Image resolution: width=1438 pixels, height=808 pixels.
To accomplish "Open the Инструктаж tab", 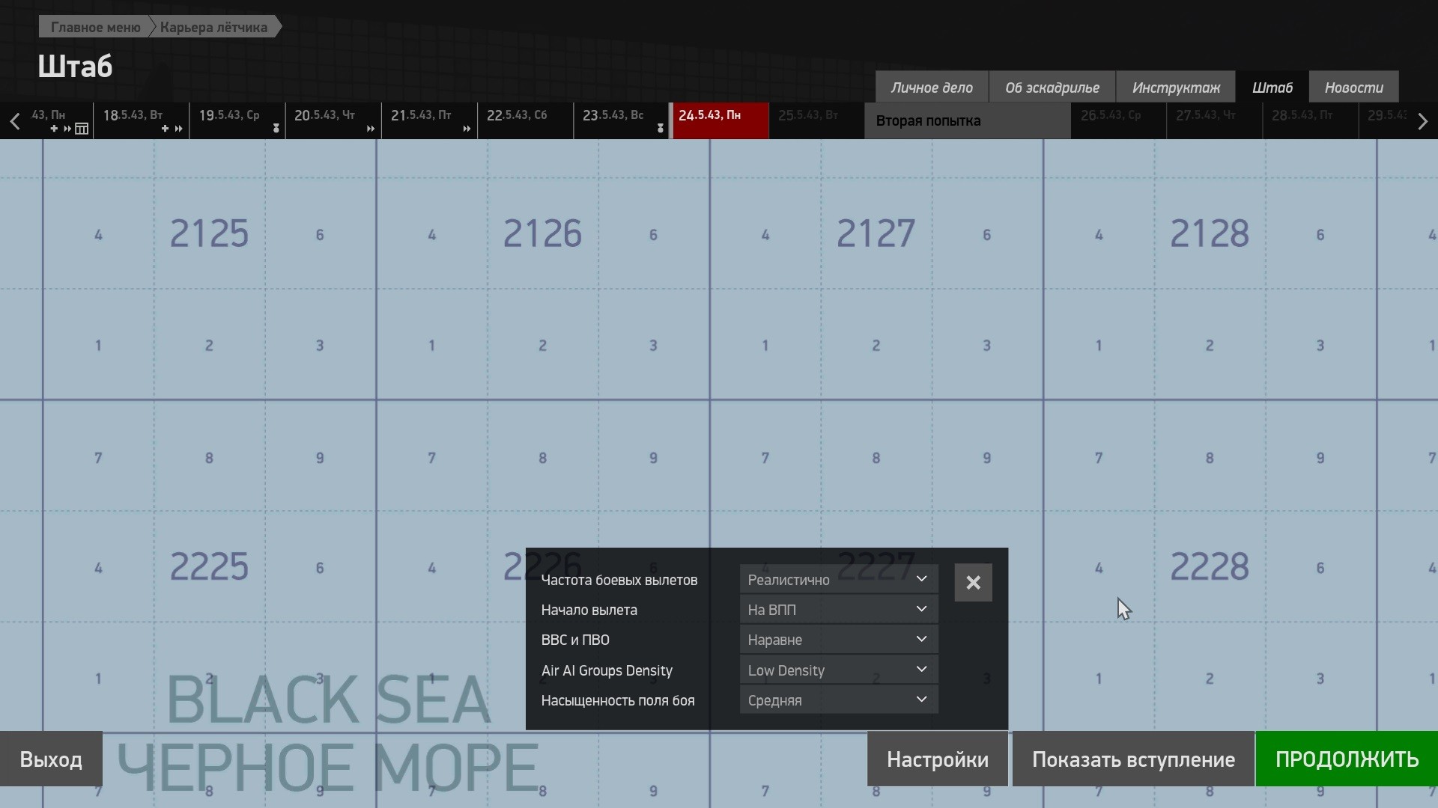I will coord(1176,88).
